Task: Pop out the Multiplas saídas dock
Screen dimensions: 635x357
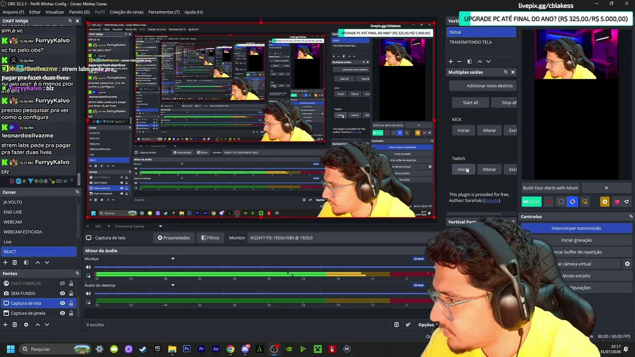Action: tap(506, 72)
